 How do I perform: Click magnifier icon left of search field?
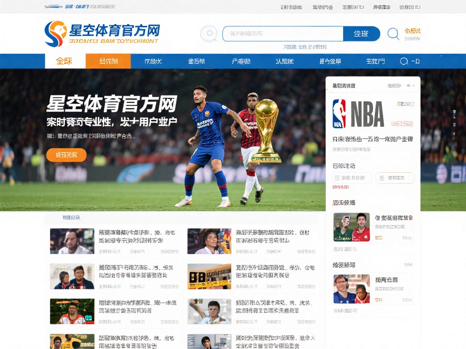click(209, 34)
